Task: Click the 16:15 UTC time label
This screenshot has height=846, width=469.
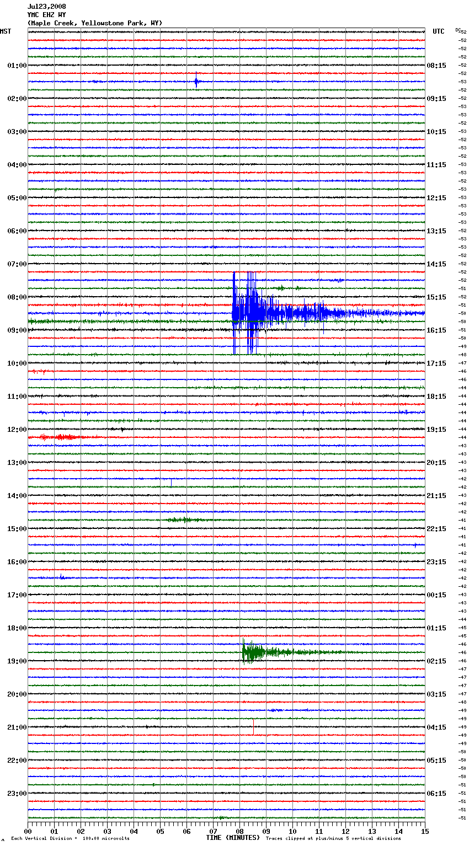Action: coord(436,330)
